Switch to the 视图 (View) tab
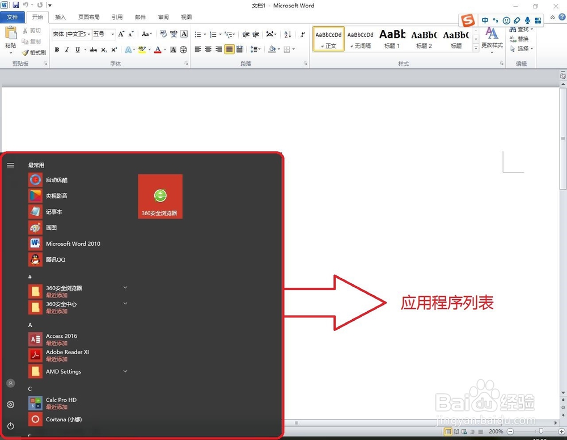Screen dimensions: 567x440 [x=186, y=17]
